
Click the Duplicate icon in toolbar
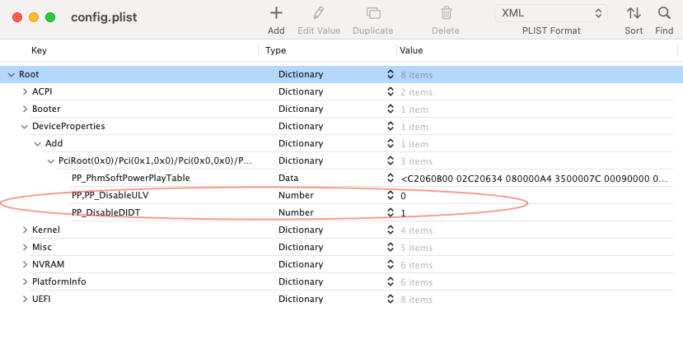[373, 13]
